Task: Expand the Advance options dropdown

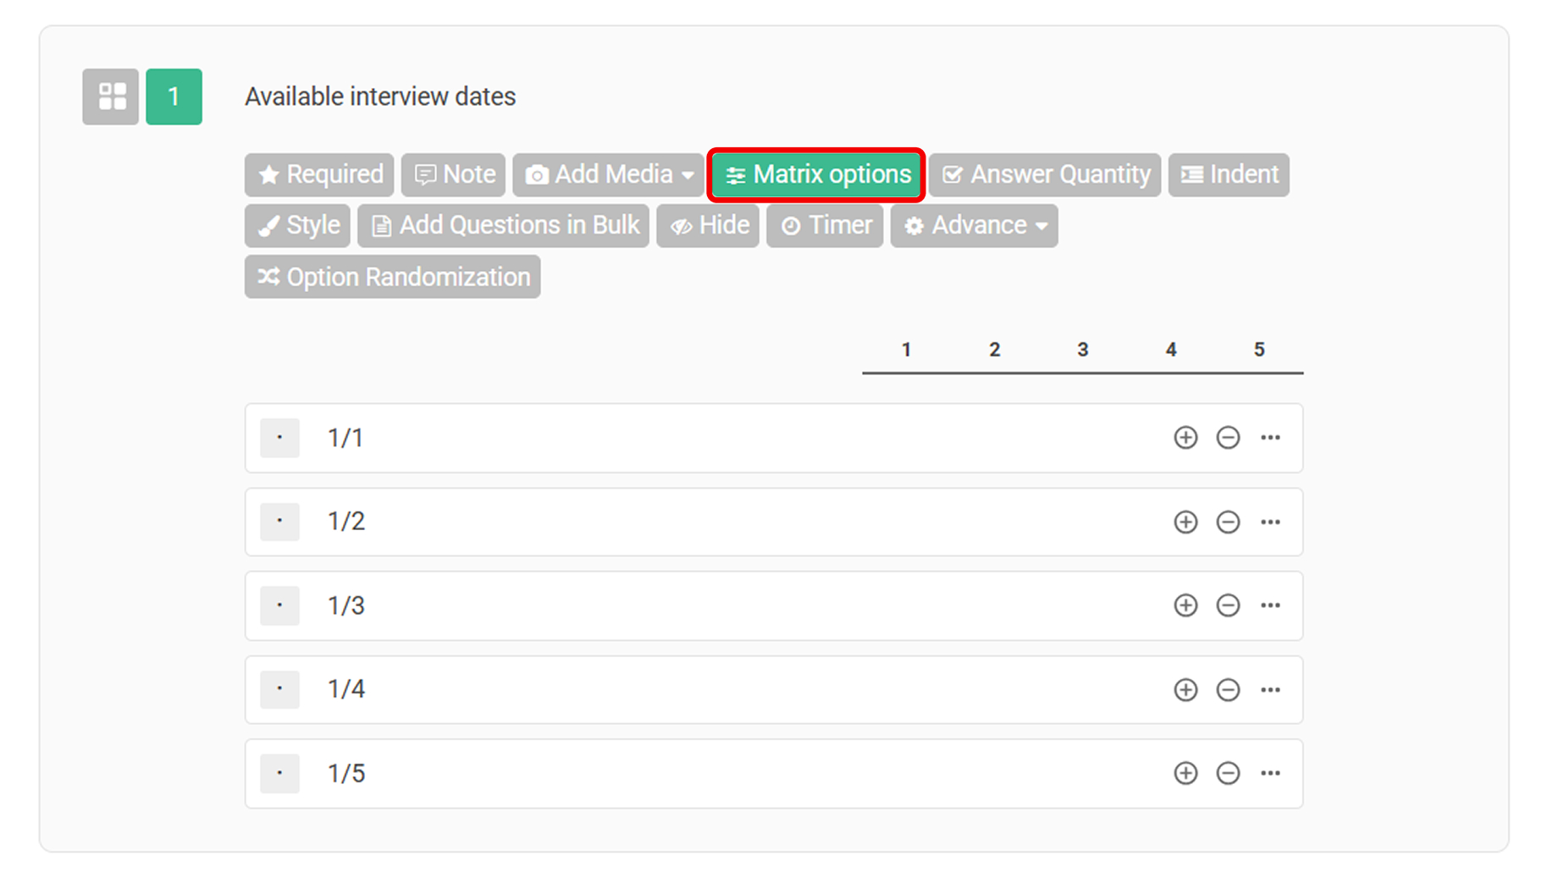Action: click(x=973, y=225)
